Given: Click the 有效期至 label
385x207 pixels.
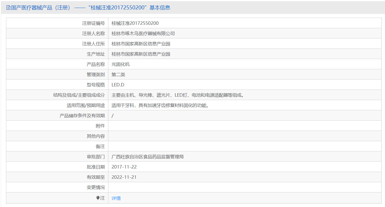Looking at the screenshot, I should click(x=96, y=177).
